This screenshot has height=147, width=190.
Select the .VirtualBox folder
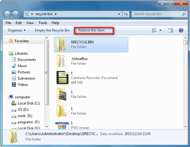79,61
